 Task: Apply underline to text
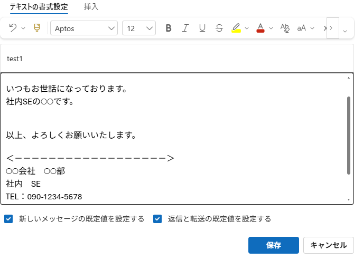coord(202,28)
